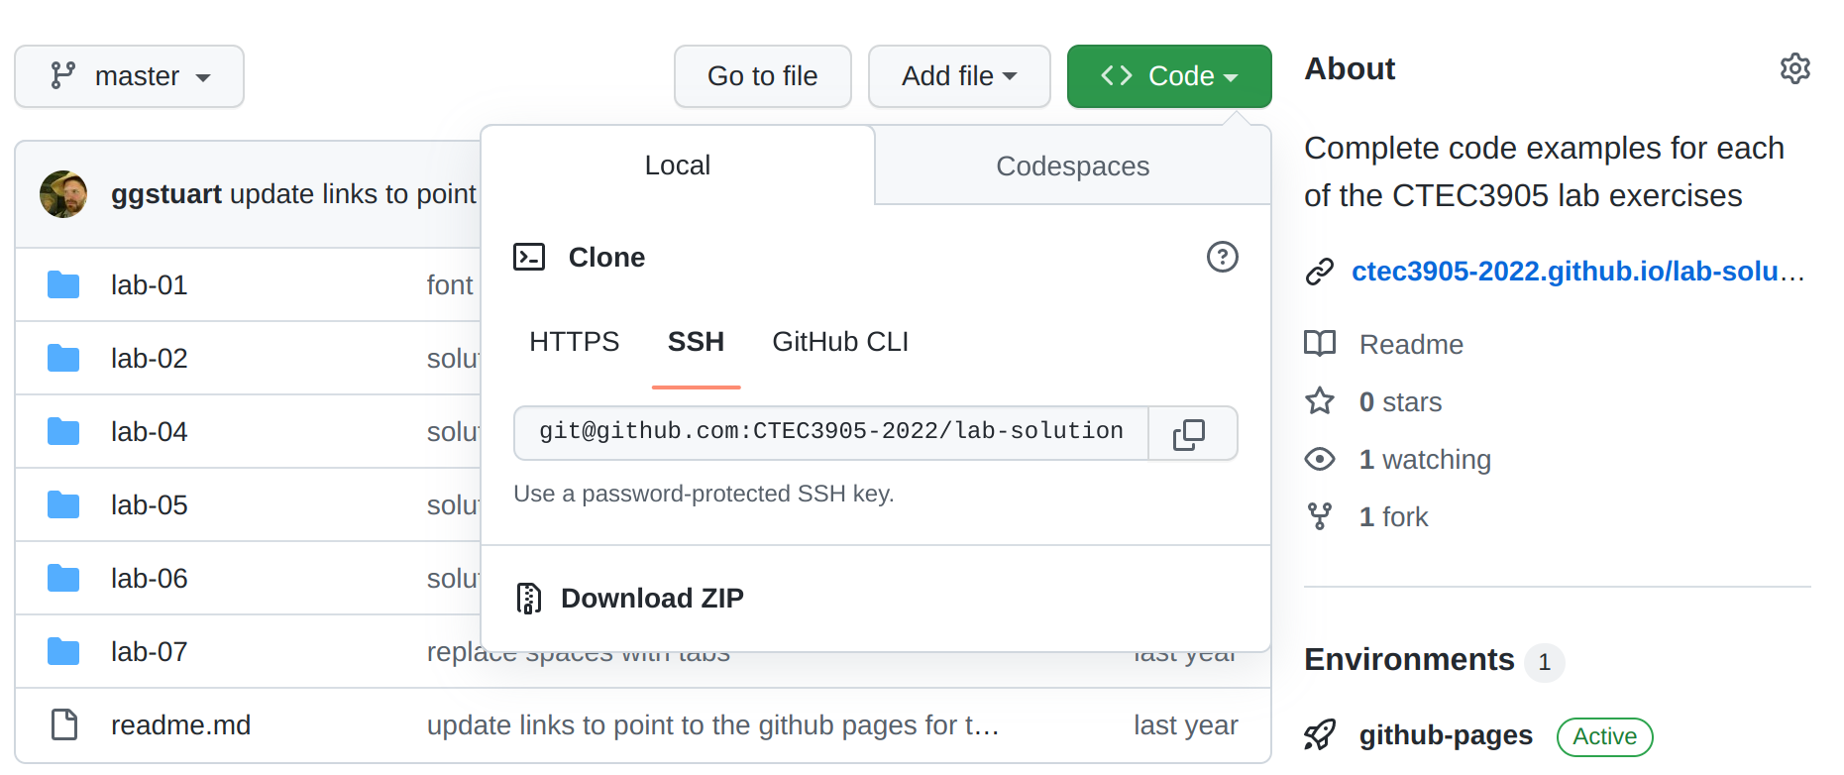Click the lab-01 folder icon
Screen dimensions: 1844x775
click(63, 285)
